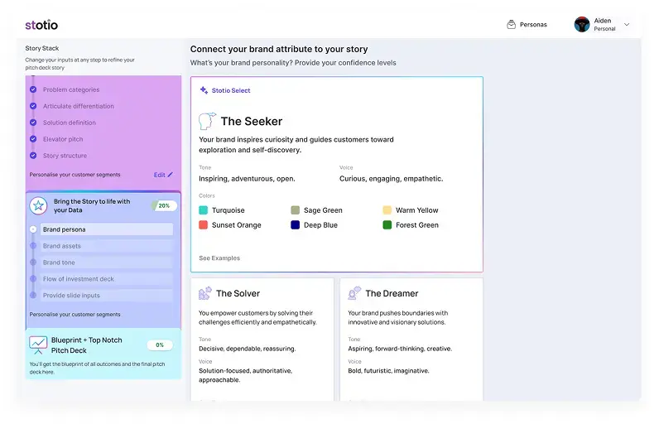Click the Warm Yellow color swatch

pyautogui.click(x=387, y=210)
